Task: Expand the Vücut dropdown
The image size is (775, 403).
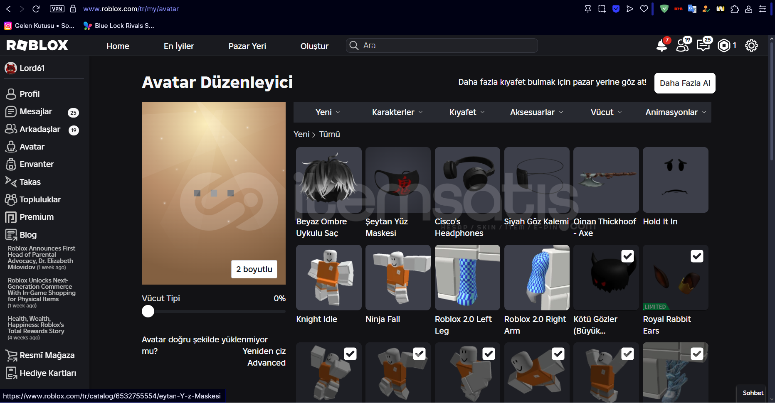Action: [x=606, y=112]
